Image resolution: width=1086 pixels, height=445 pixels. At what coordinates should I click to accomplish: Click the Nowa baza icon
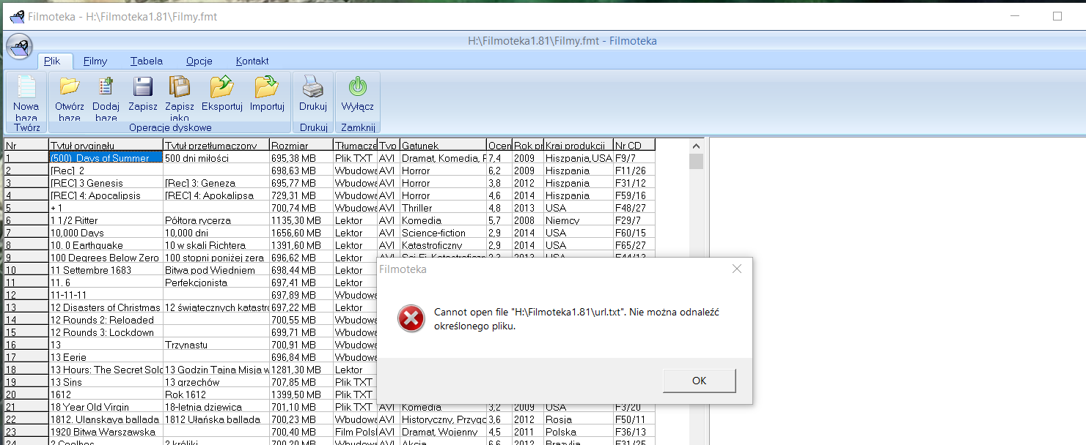point(26,89)
